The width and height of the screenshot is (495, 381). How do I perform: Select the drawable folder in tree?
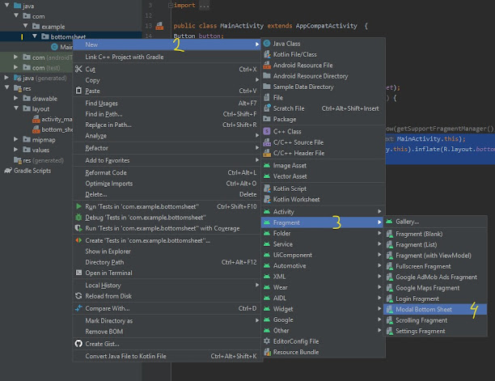point(45,98)
